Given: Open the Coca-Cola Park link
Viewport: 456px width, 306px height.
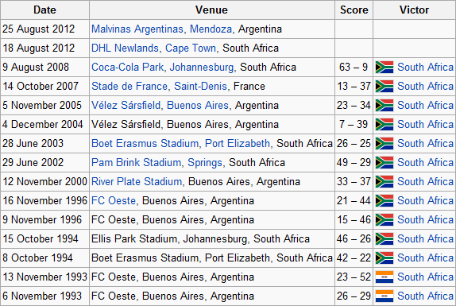Looking at the screenshot, I should pyautogui.click(x=127, y=68).
